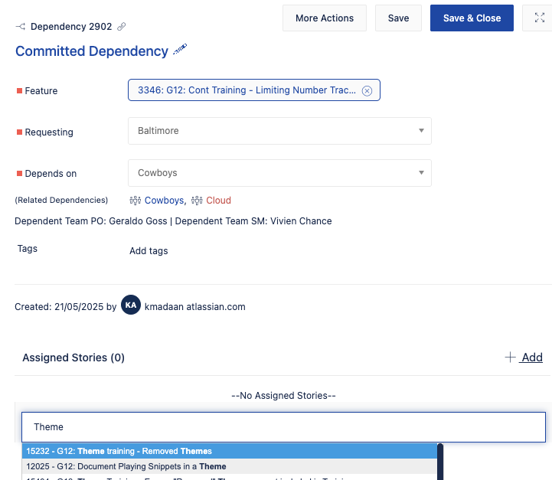Screen dimensions: 552x480
Task: Open the Depends on dropdown
Action: (279, 173)
